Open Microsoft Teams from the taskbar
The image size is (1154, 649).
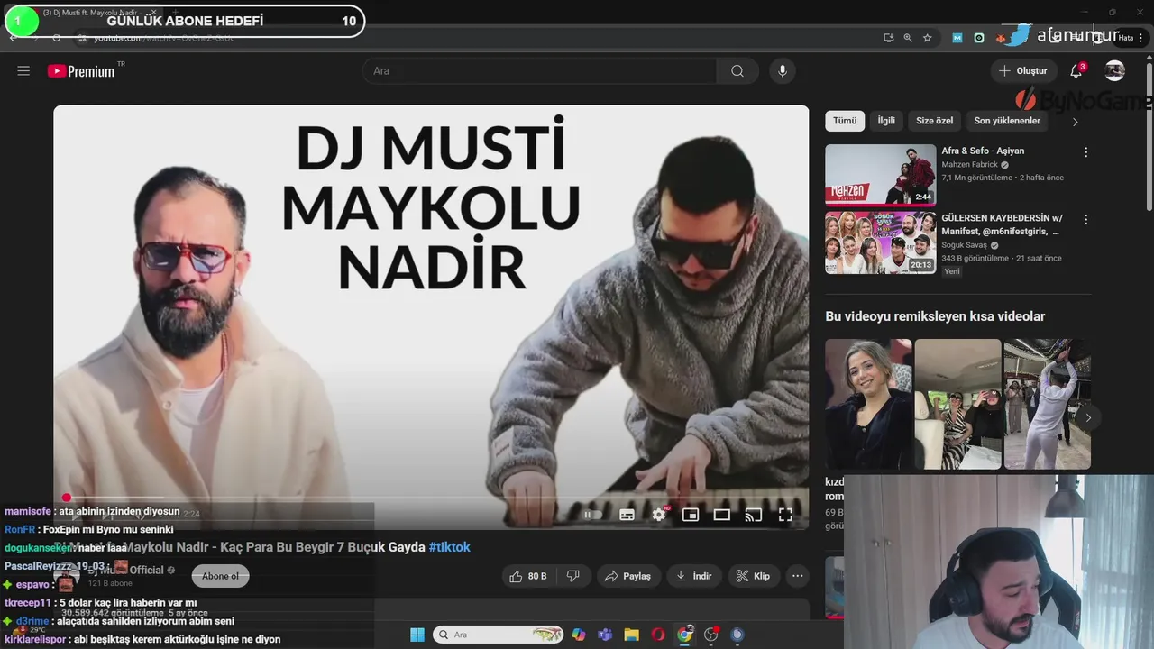pyautogui.click(x=605, y=635)
